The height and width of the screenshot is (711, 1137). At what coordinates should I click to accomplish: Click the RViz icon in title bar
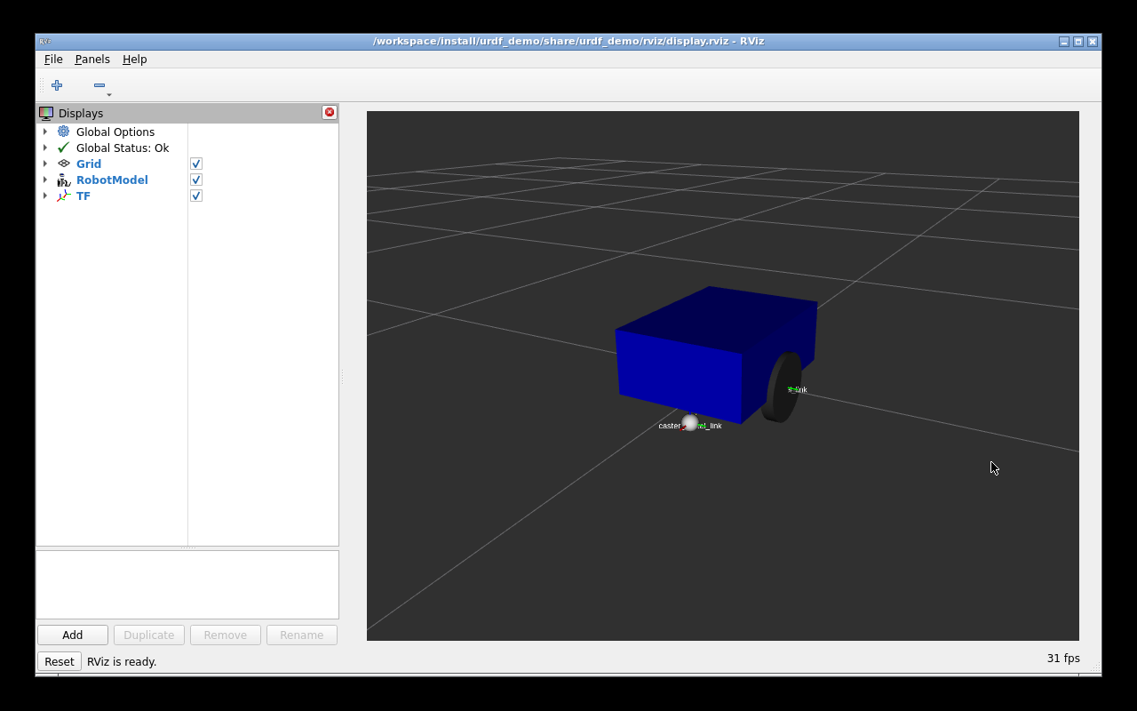(45, 42)
